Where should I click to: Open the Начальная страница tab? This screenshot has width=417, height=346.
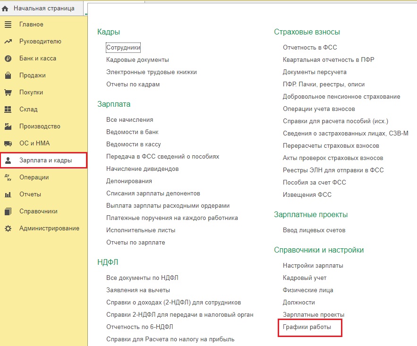coord(44,8)
